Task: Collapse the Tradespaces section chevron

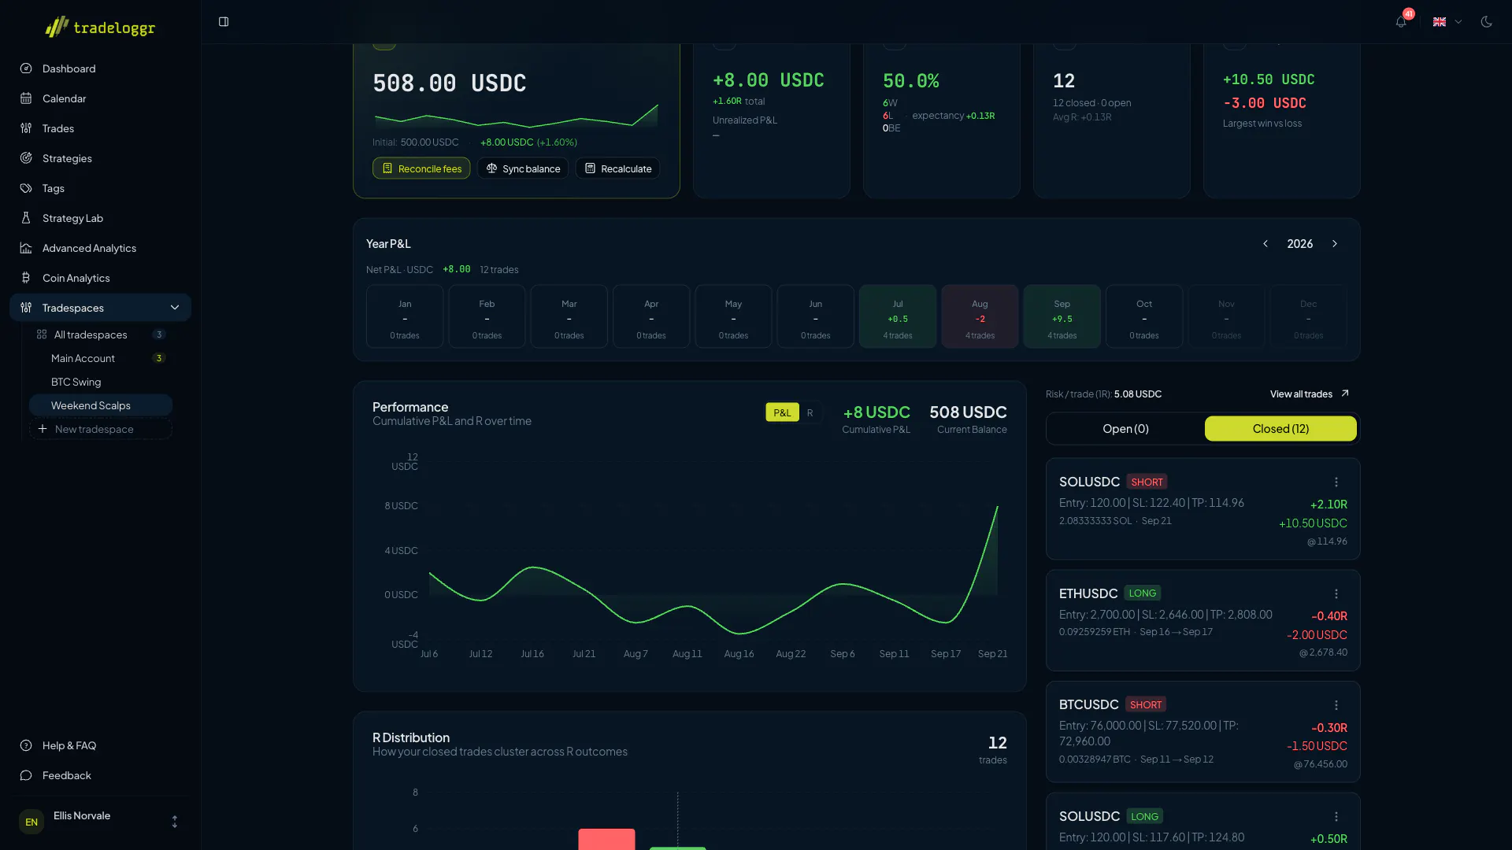Action: coord(175,308)
